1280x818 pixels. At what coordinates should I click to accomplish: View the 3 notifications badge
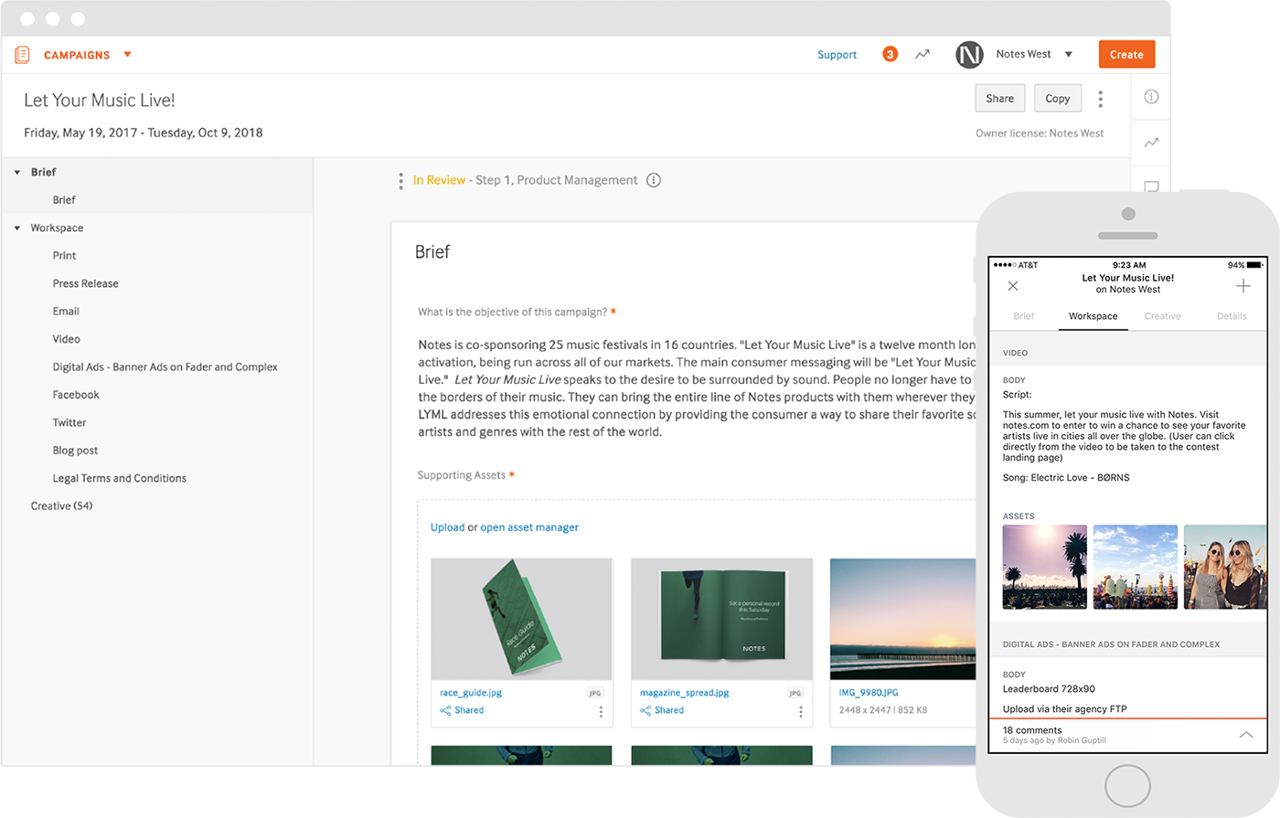[890, 54]
